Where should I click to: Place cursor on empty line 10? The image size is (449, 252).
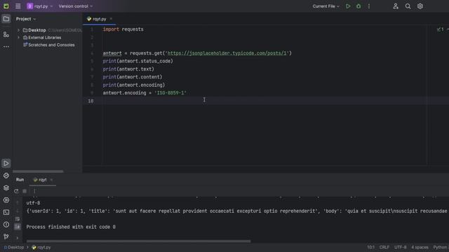267,101
